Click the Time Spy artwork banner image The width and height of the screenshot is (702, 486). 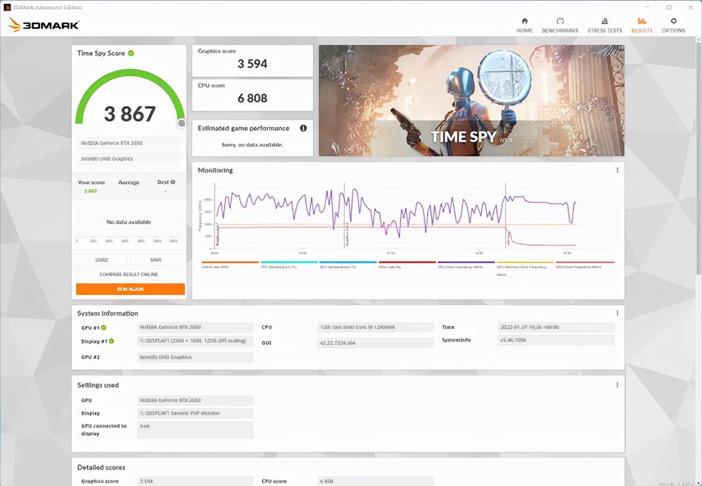[471, 101]
